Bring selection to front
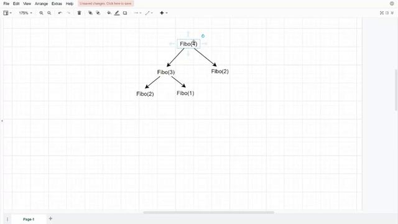Screen dimensions: 398x224 coord(90,13)
